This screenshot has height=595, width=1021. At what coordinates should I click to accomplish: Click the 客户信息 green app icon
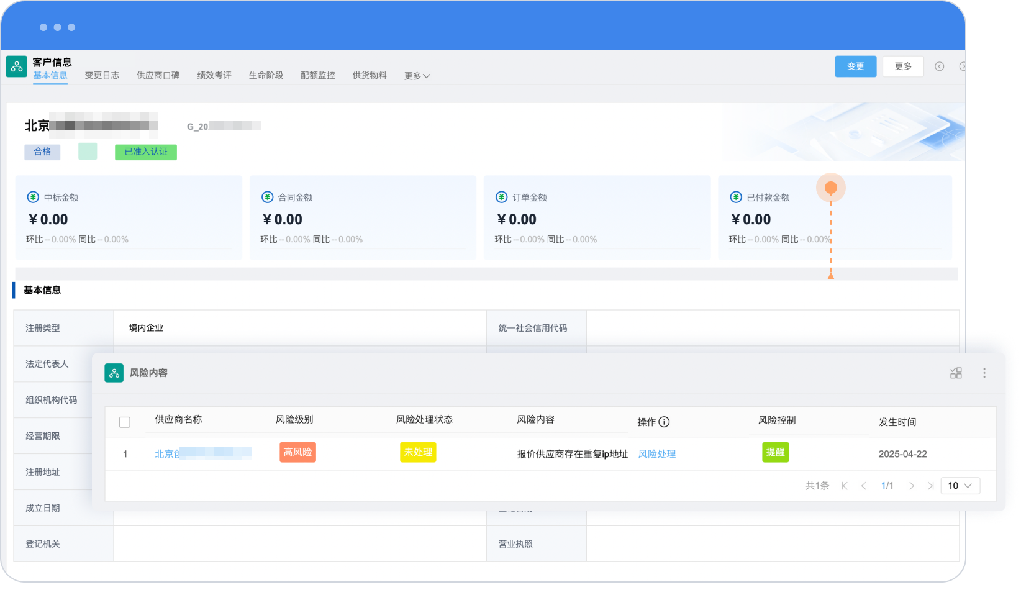tap(17, 66)
